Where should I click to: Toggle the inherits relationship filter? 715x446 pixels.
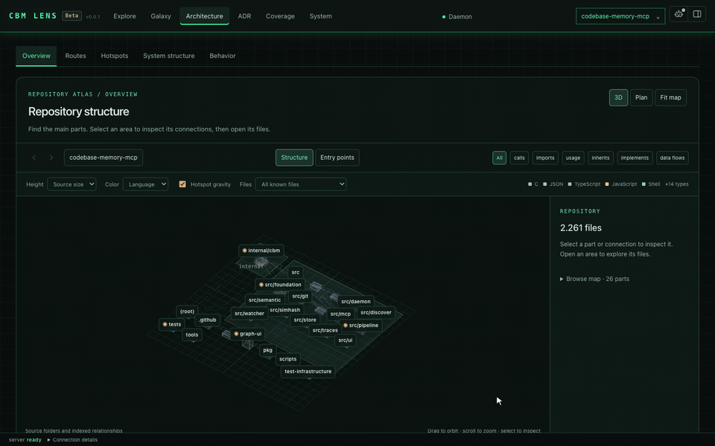point(600,158)
